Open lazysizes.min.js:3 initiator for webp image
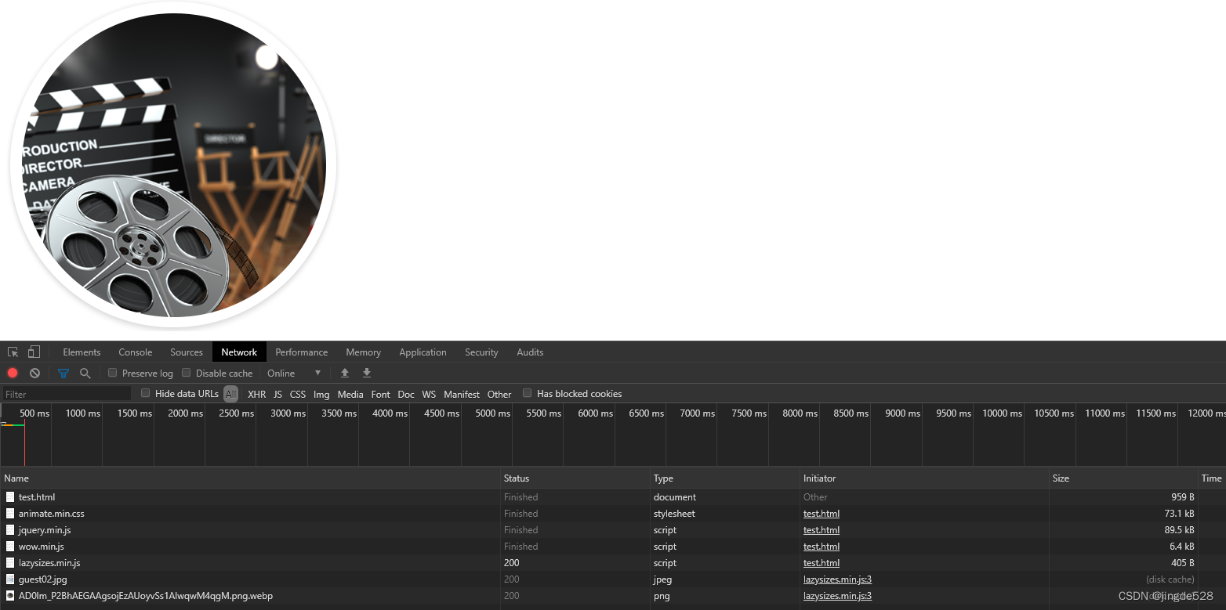 (x=838, y=596)
